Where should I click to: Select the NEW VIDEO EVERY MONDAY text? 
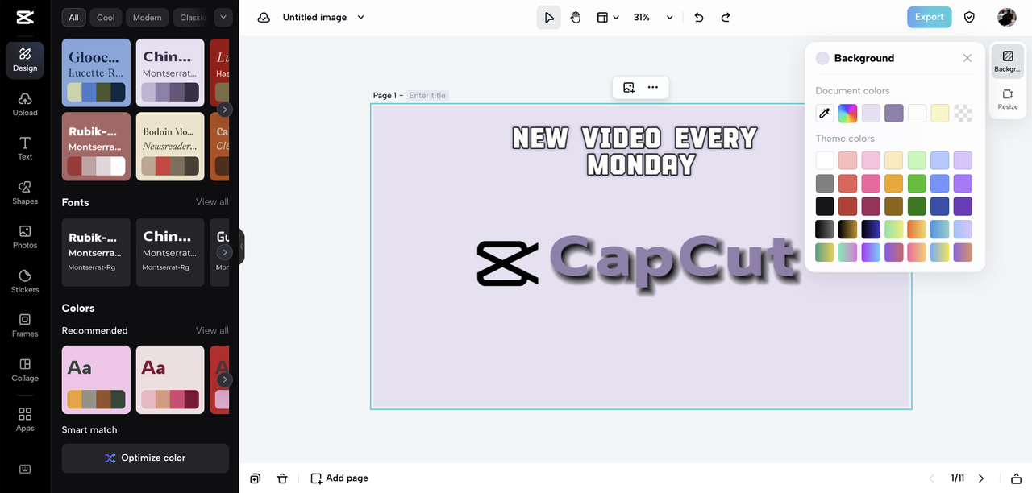(x=635, y=151)
